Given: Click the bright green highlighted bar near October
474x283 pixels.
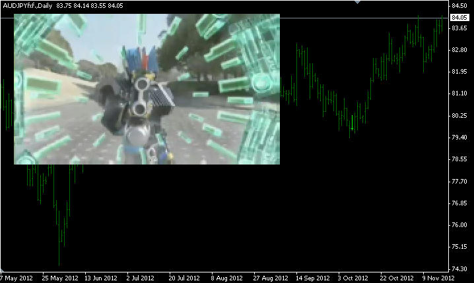Looking at the screenshot, I should tap(352, 122).
